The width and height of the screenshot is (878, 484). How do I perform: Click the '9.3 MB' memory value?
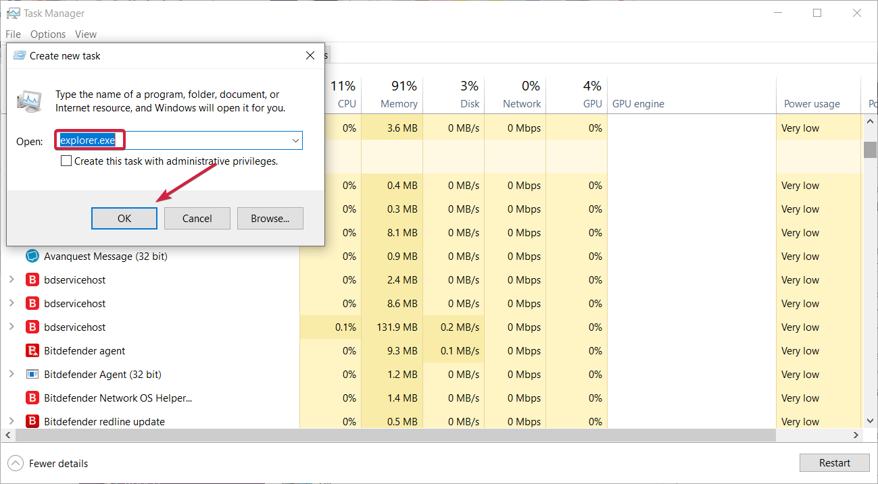point(402,351)
